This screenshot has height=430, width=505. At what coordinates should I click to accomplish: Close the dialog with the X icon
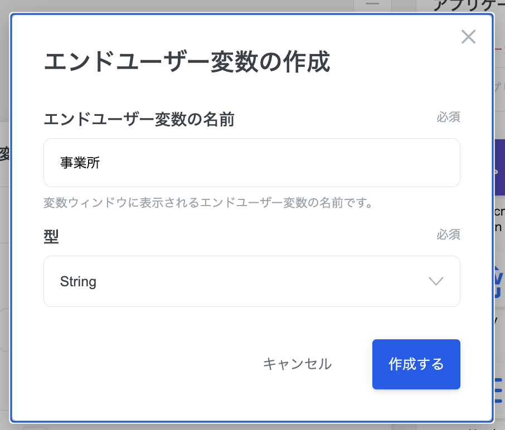[x=468, y=37]
